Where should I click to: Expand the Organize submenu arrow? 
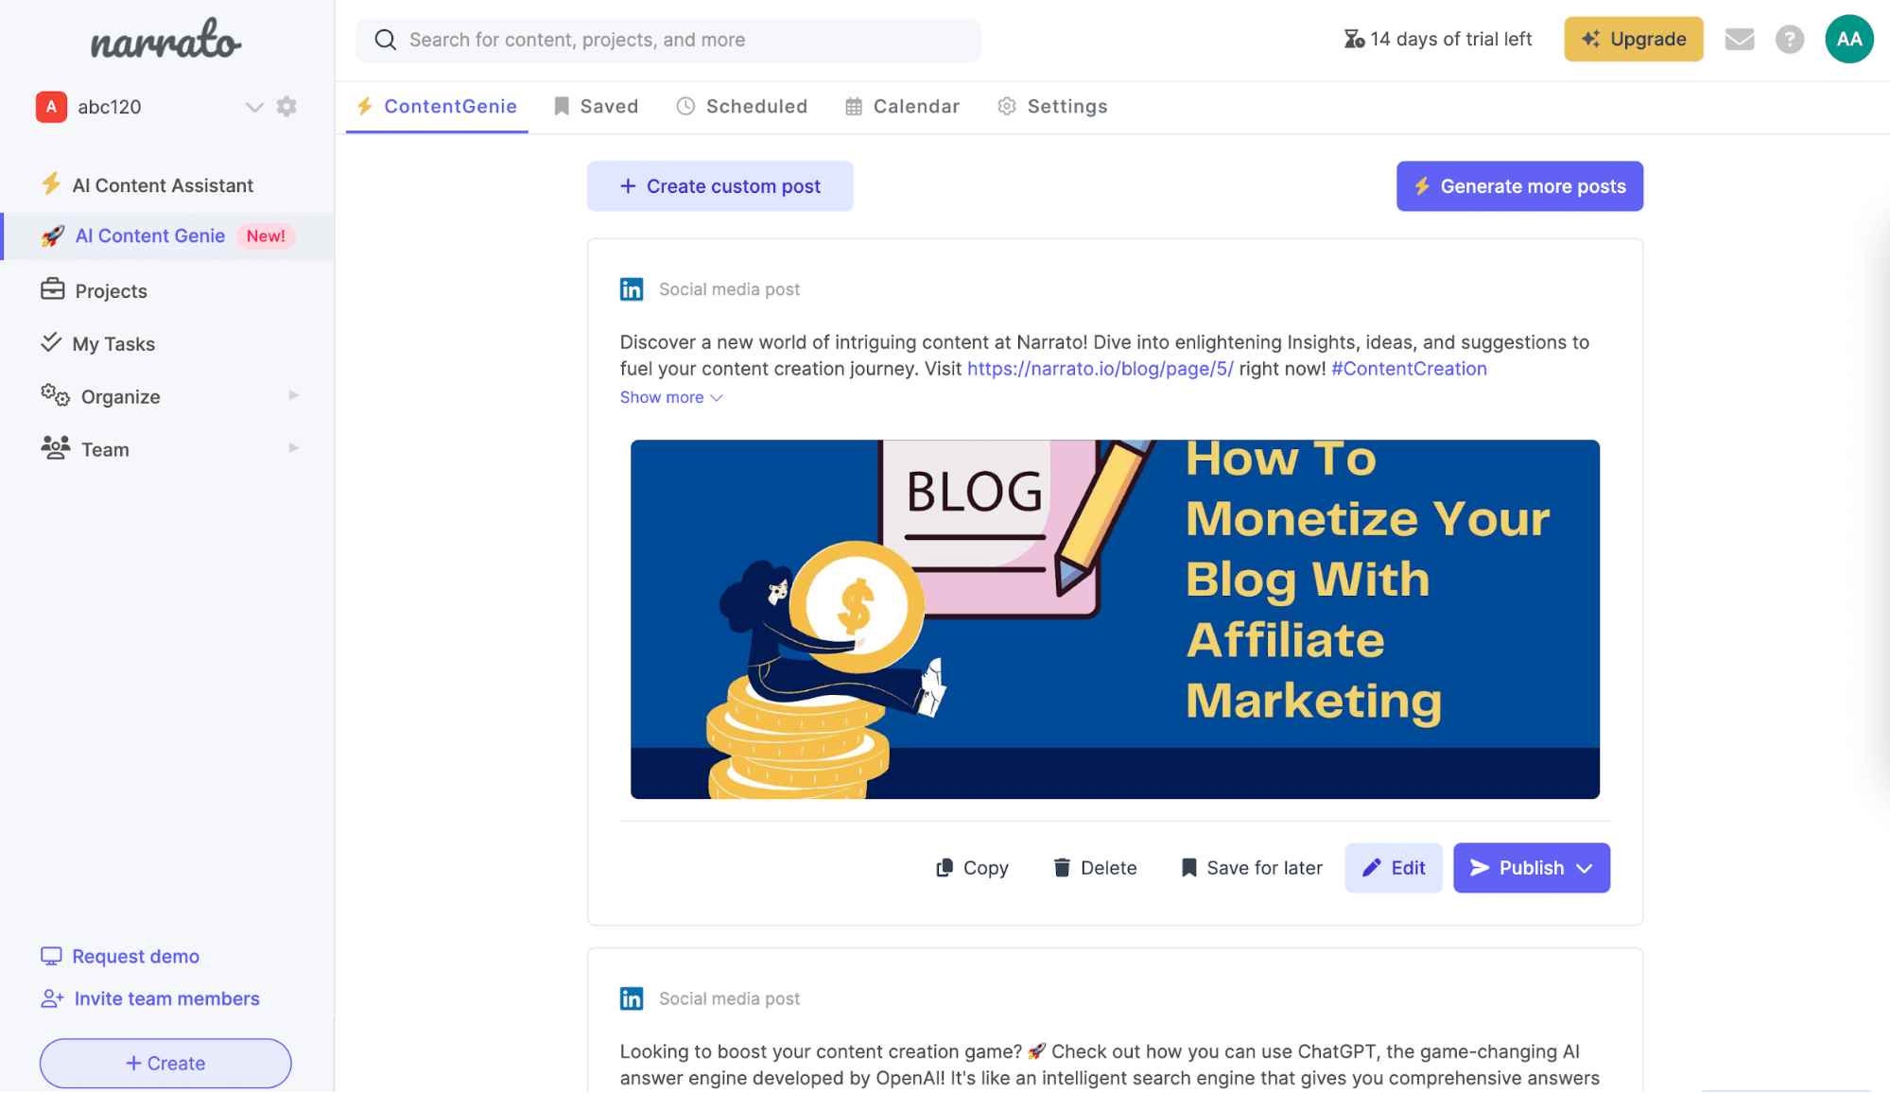coord(293,395)
